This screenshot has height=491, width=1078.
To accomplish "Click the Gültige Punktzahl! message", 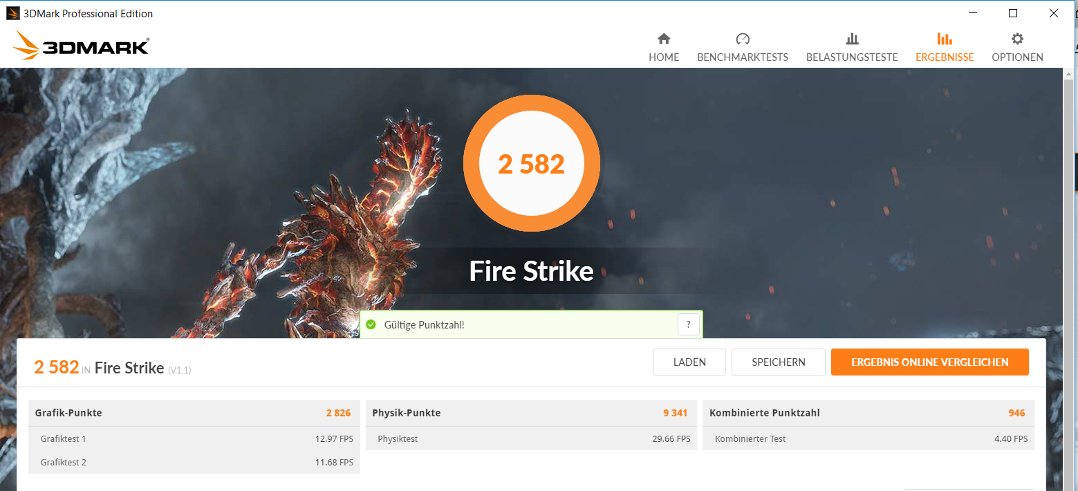I will 424,324.
